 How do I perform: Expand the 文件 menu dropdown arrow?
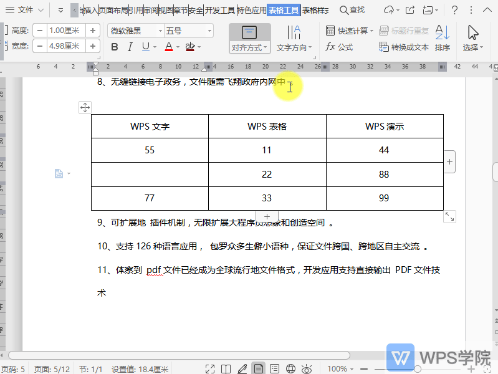(41, 10)
